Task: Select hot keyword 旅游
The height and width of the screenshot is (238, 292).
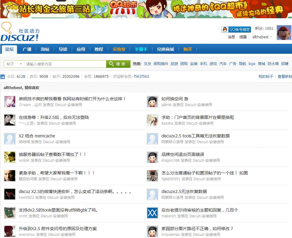Action: [x=174, y=64]
